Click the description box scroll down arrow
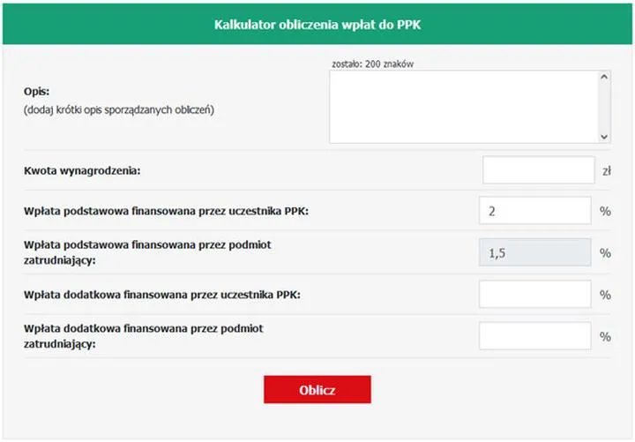Image resolution: width=635 pixels, height=442 pixels. point(604,136)
